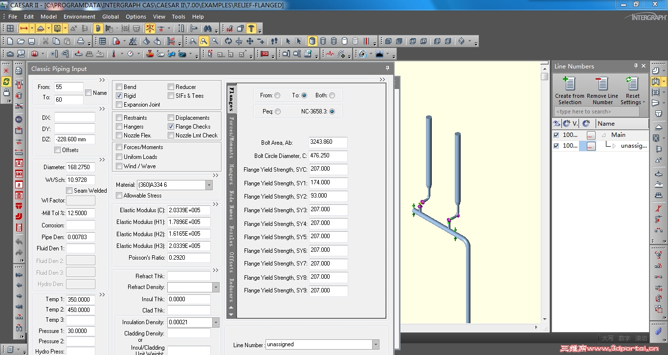Open the File menu
The image size is (668, 355).
click(x=13, y=17)
